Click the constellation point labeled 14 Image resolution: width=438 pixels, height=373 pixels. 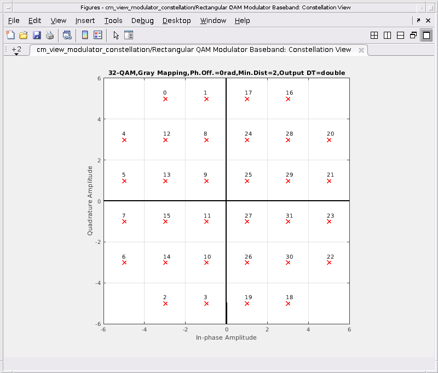(165, 263)
